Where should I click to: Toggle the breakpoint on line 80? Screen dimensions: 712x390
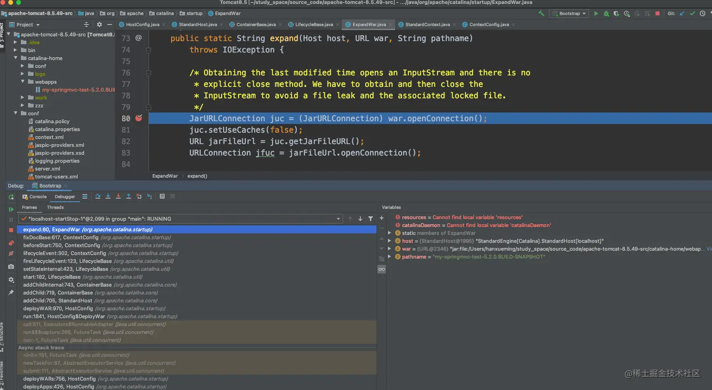tap(139, 118)
